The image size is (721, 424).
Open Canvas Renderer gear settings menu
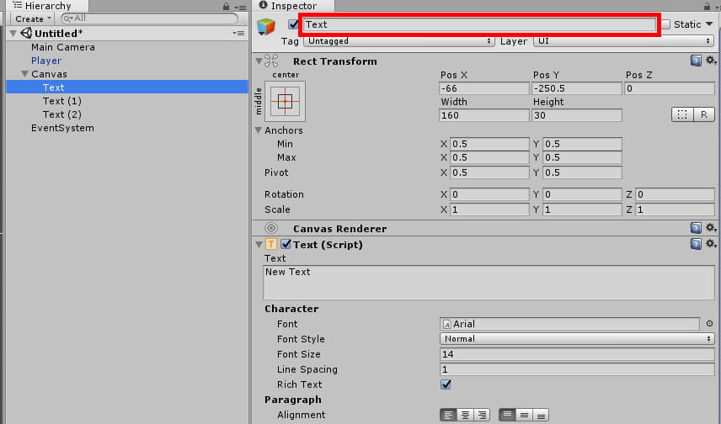pyautogui.click(x=711, y=228)
